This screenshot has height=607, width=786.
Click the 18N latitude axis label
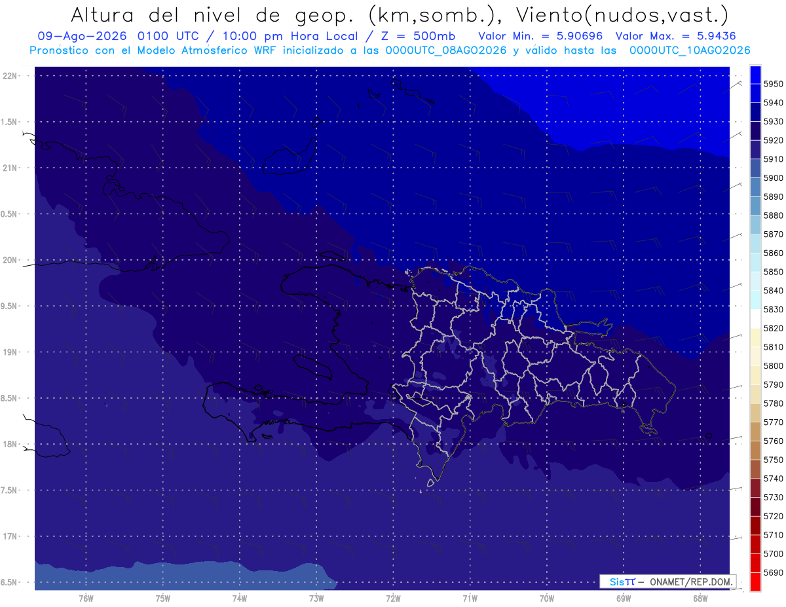[x=11, y=444]
